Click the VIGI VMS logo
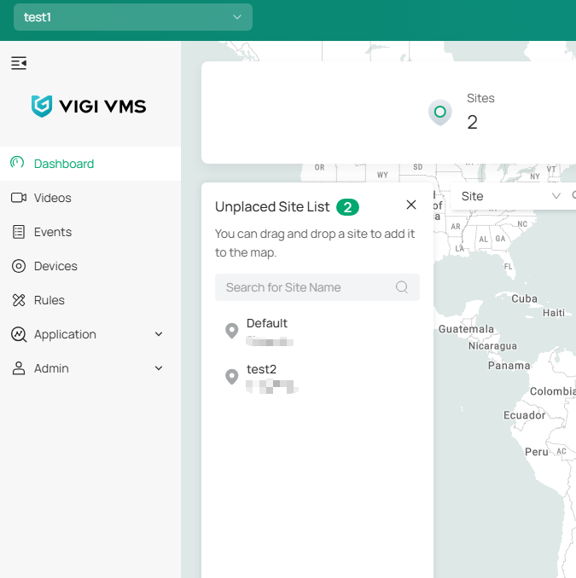Screen dimensions: 576x578 tap(89, 107)
